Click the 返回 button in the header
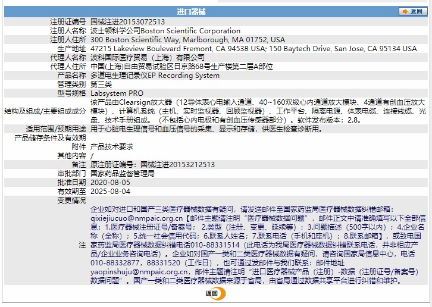Screen dimensions: 432x307 click(413, 11)
